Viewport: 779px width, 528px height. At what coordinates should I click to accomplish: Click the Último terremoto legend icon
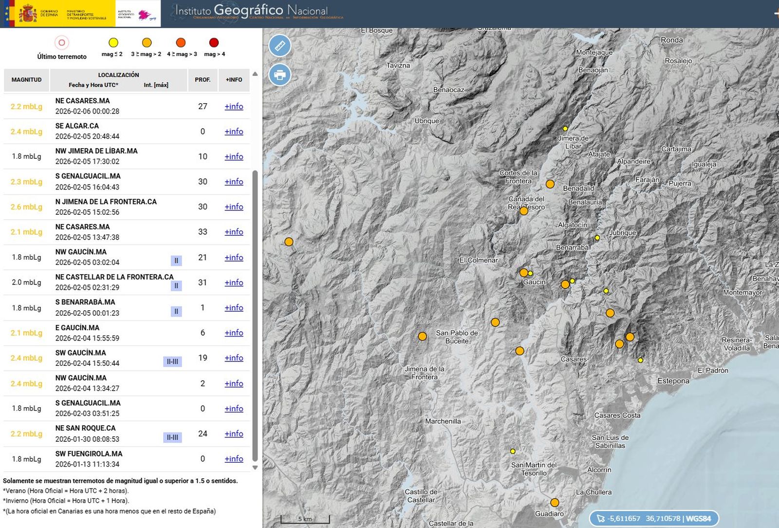click(61, 43)
